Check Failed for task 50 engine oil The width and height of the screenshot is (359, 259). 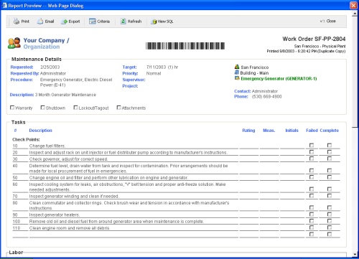coord(312,177)
